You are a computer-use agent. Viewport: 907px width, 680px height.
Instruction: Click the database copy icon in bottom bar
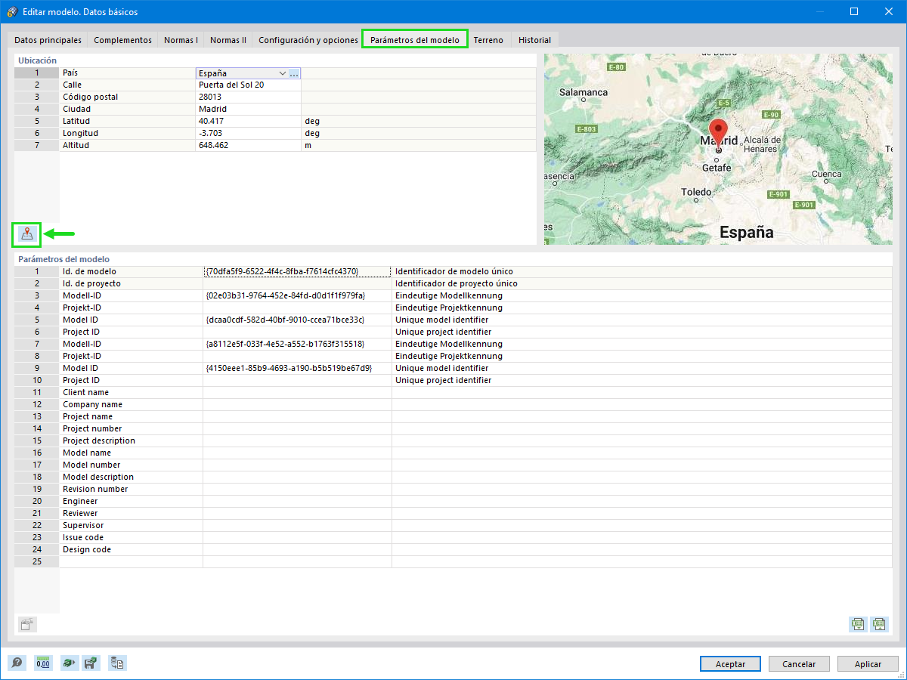(x=117, y=663)
